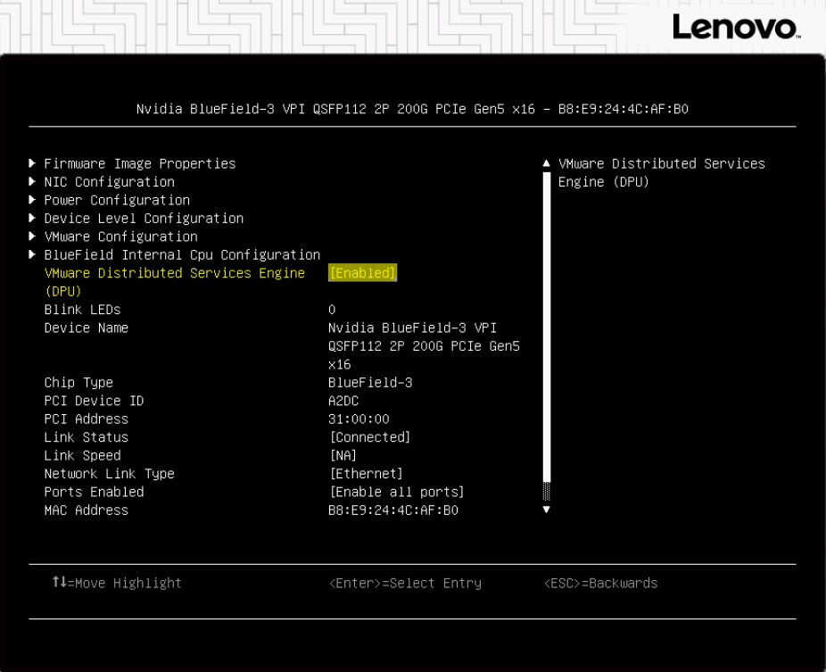Click scrollbar up arrow
This screenshot has width=826, height=672.
click(546, 163)
